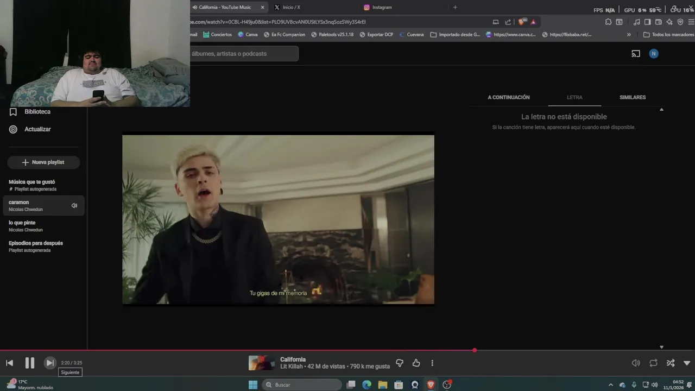Click install app icon in address bar
Screen dimensions: 695x391
point(496,22)
